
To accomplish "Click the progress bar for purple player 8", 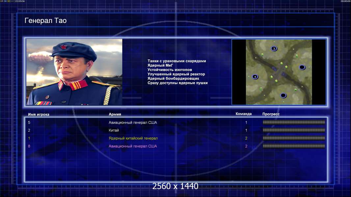I will coord(294,146).
